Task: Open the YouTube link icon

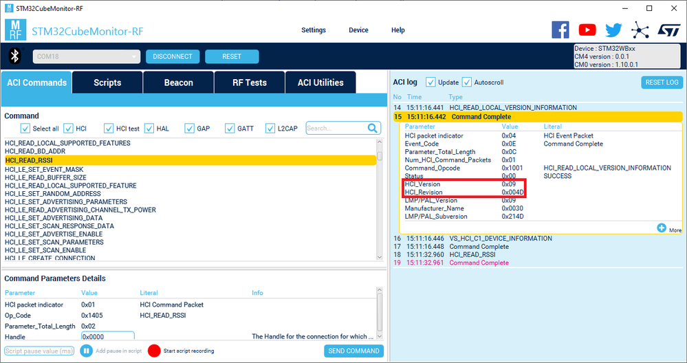Action: pyautogui.click(x=587, y=30)
